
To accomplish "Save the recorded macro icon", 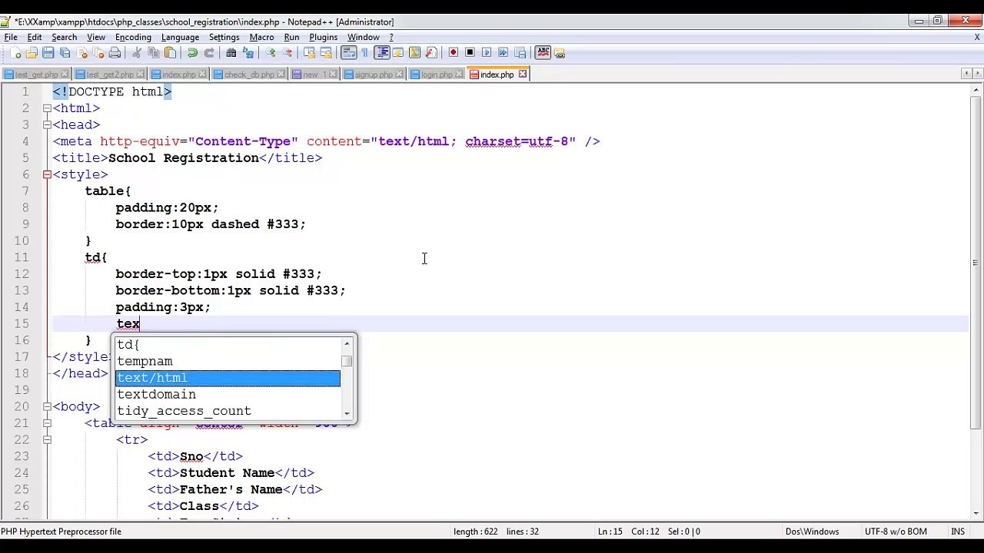I will (x=520, y=53).
